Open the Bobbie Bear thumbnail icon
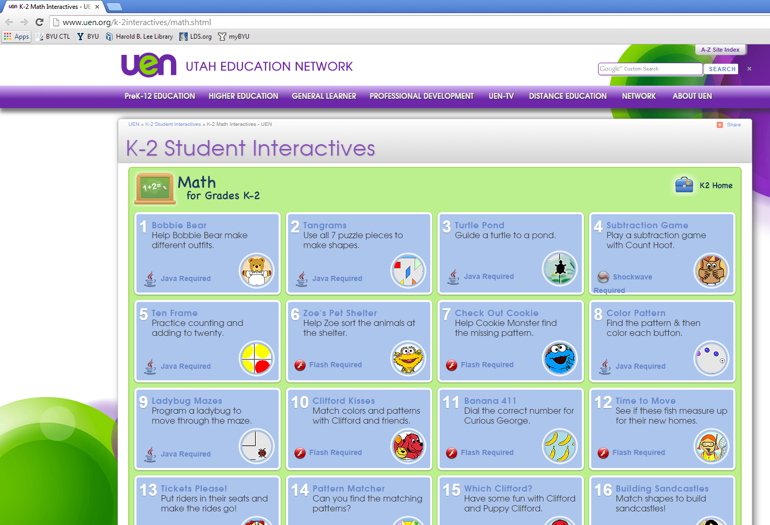 257,271
